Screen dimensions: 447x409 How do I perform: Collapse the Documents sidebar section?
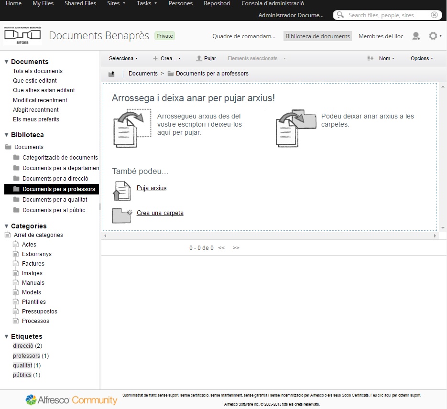(6, 62)
